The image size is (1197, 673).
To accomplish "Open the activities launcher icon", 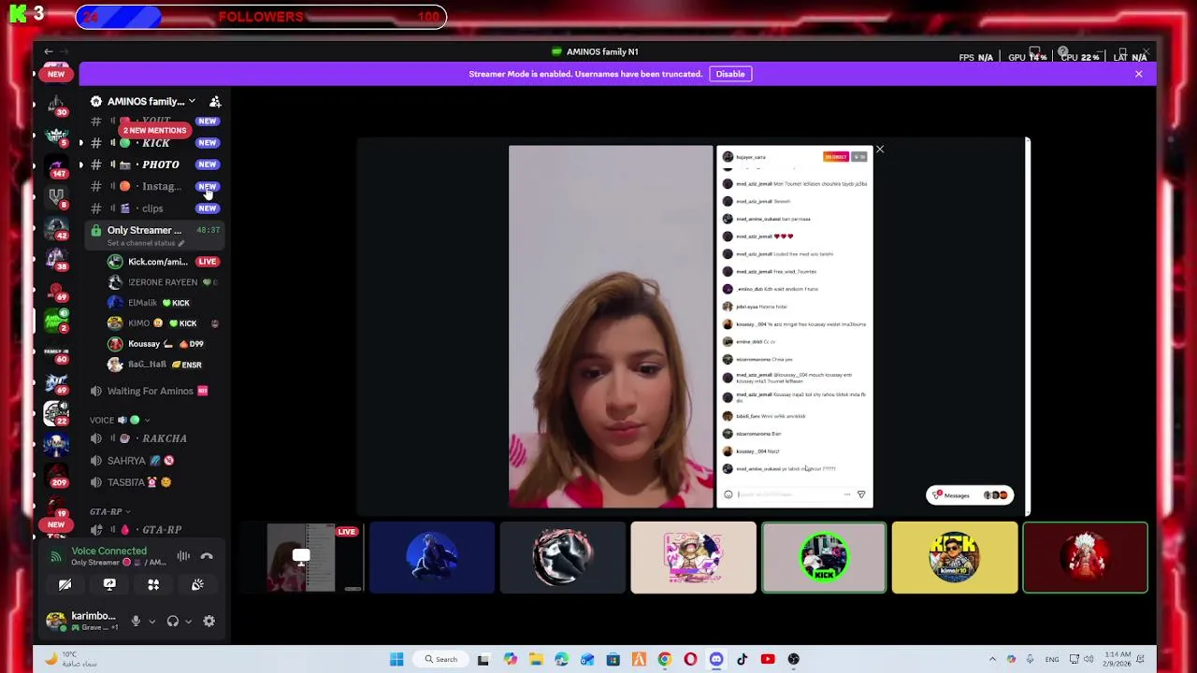I will (x=153, y=585).
